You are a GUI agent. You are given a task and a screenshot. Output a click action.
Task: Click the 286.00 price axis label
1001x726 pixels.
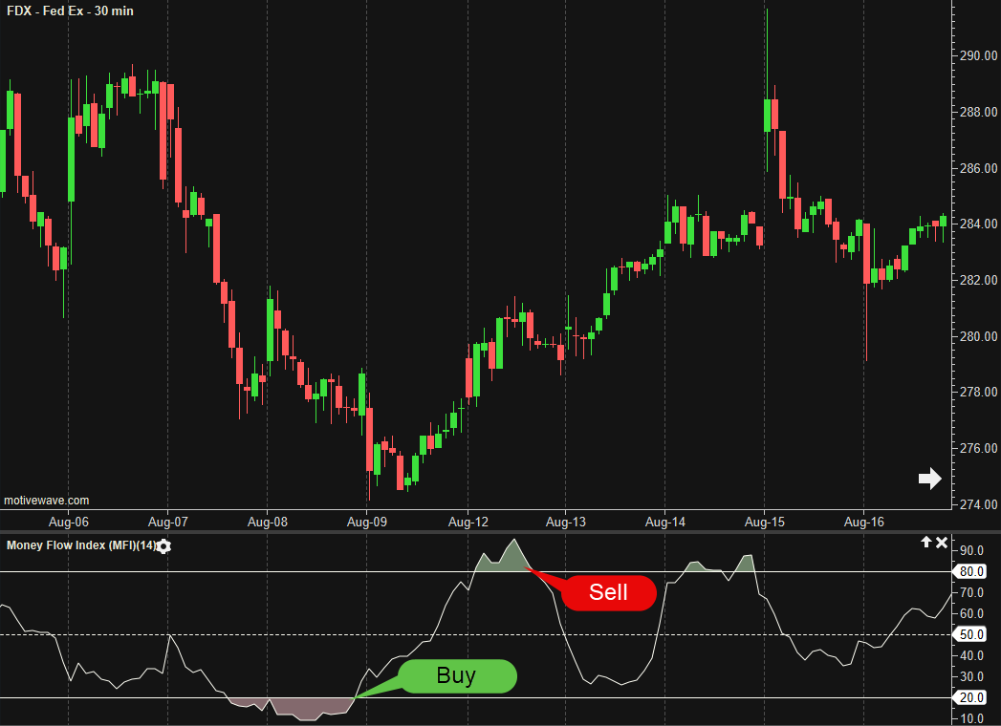978,168
